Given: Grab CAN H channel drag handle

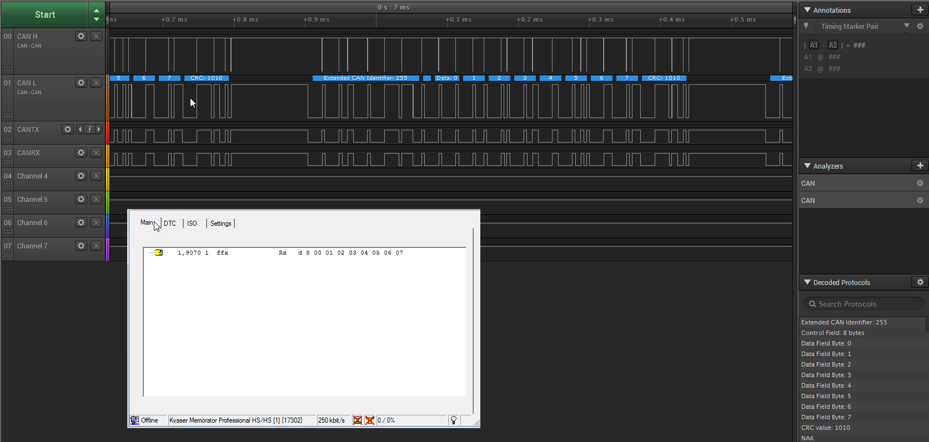Looking at the screenshot, I should [8, 68].
